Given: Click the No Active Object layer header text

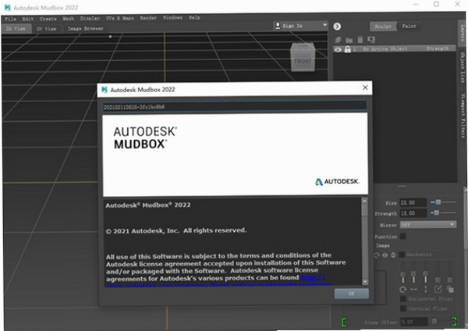Looking at the screenshot, I should [x=385, y=48].
